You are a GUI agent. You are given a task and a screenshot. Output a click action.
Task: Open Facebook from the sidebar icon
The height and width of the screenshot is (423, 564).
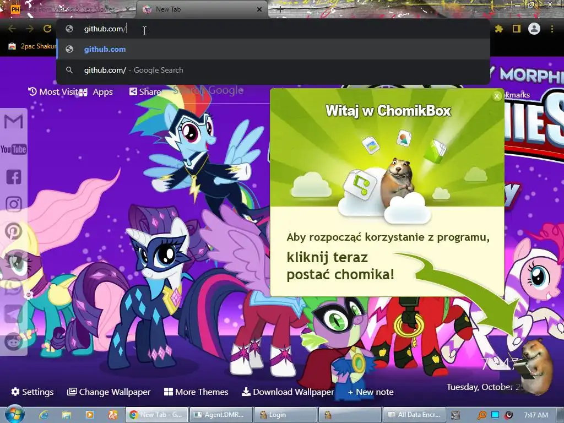point(14,177)
